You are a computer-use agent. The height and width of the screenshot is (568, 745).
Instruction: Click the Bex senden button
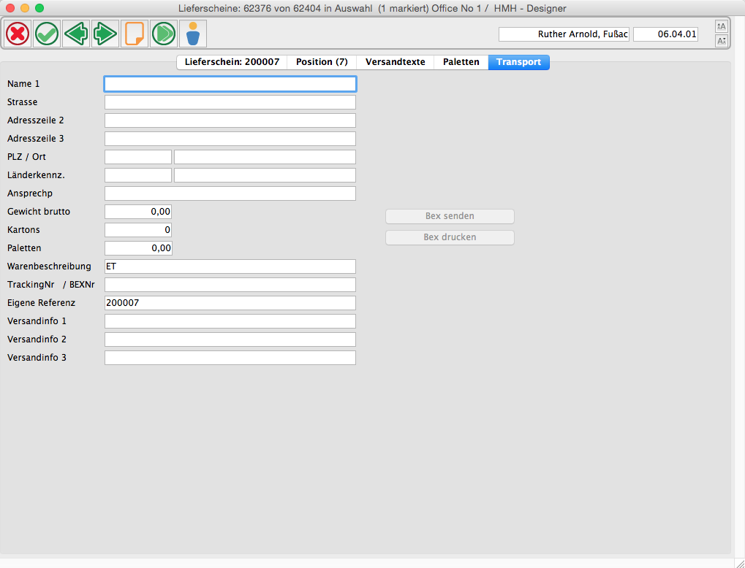450,216
